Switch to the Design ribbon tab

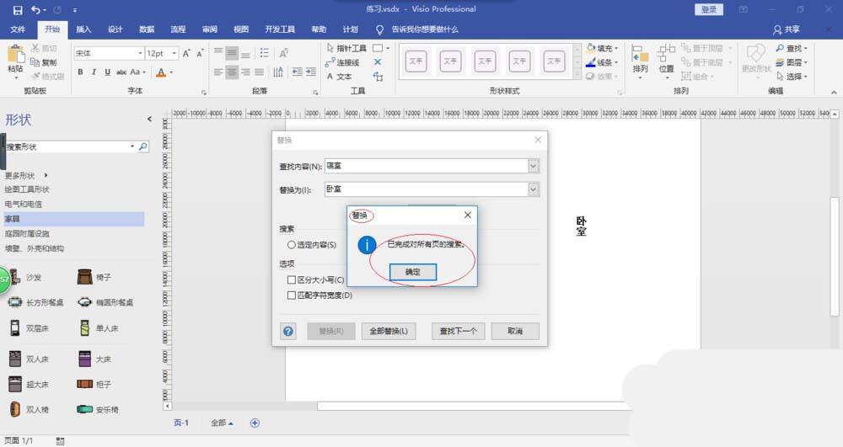click(115, 29)
